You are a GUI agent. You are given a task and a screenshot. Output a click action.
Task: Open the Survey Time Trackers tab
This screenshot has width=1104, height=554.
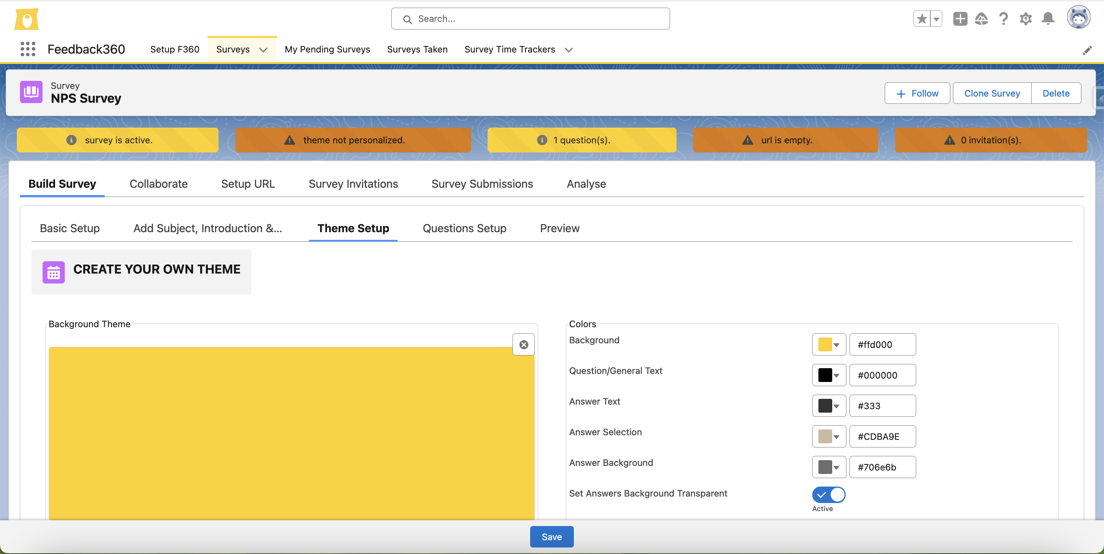(509, 50)
